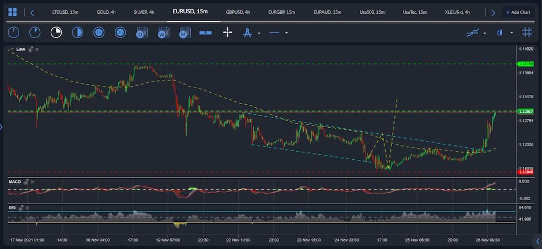Select the 15-minute timeframe clock icon
Image resolution: width=542 pixels, height=249 pixels.
pyautogui.click(x=56, y=33)
